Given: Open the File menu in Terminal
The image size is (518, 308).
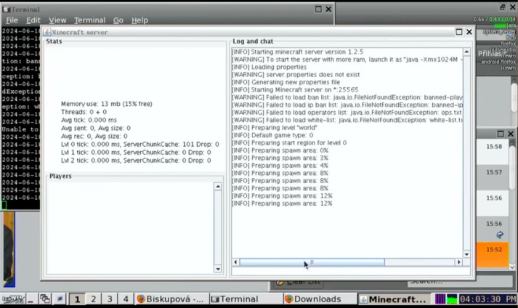Looking at the screenshot, I should click(x=12, y=20).
